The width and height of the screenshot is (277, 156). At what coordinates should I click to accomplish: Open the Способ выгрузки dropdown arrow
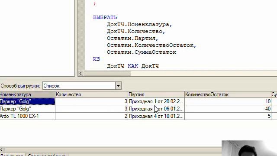click(x=118, y=86)
